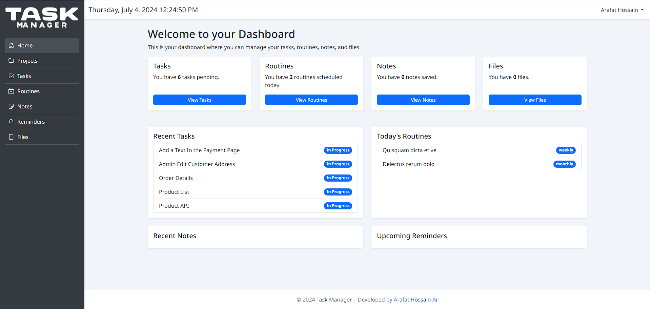The width and height of the screenshot is (650, 309).
Task: Click the weekly badge on Quisquam dicta routine
Action: pyautogui.click(x=565, y=150)
